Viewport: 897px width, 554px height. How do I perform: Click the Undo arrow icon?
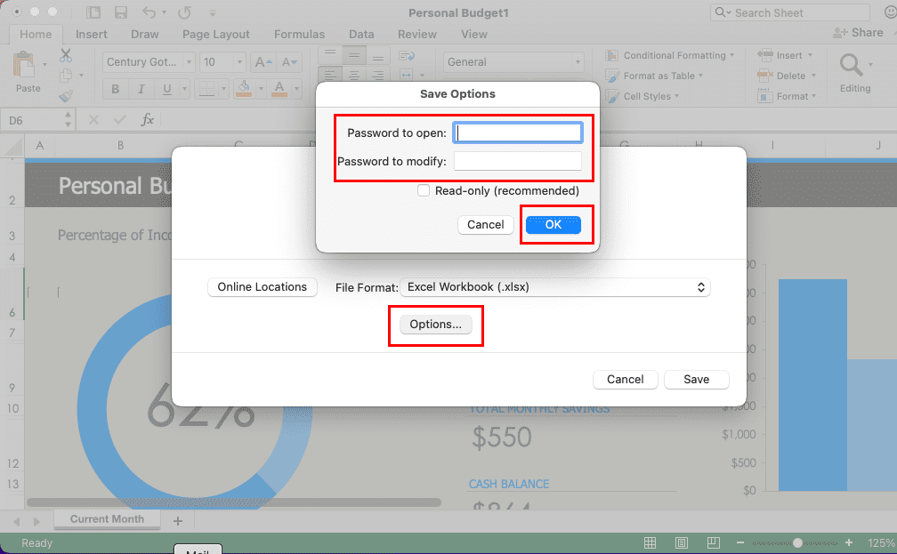coord(149,13)
